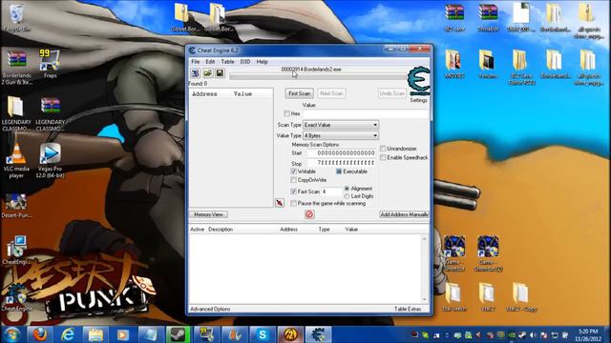611x343 pixels.
Task: Click the media player taskbar icon
Action: pyautogui.click(x=123, y=334)
